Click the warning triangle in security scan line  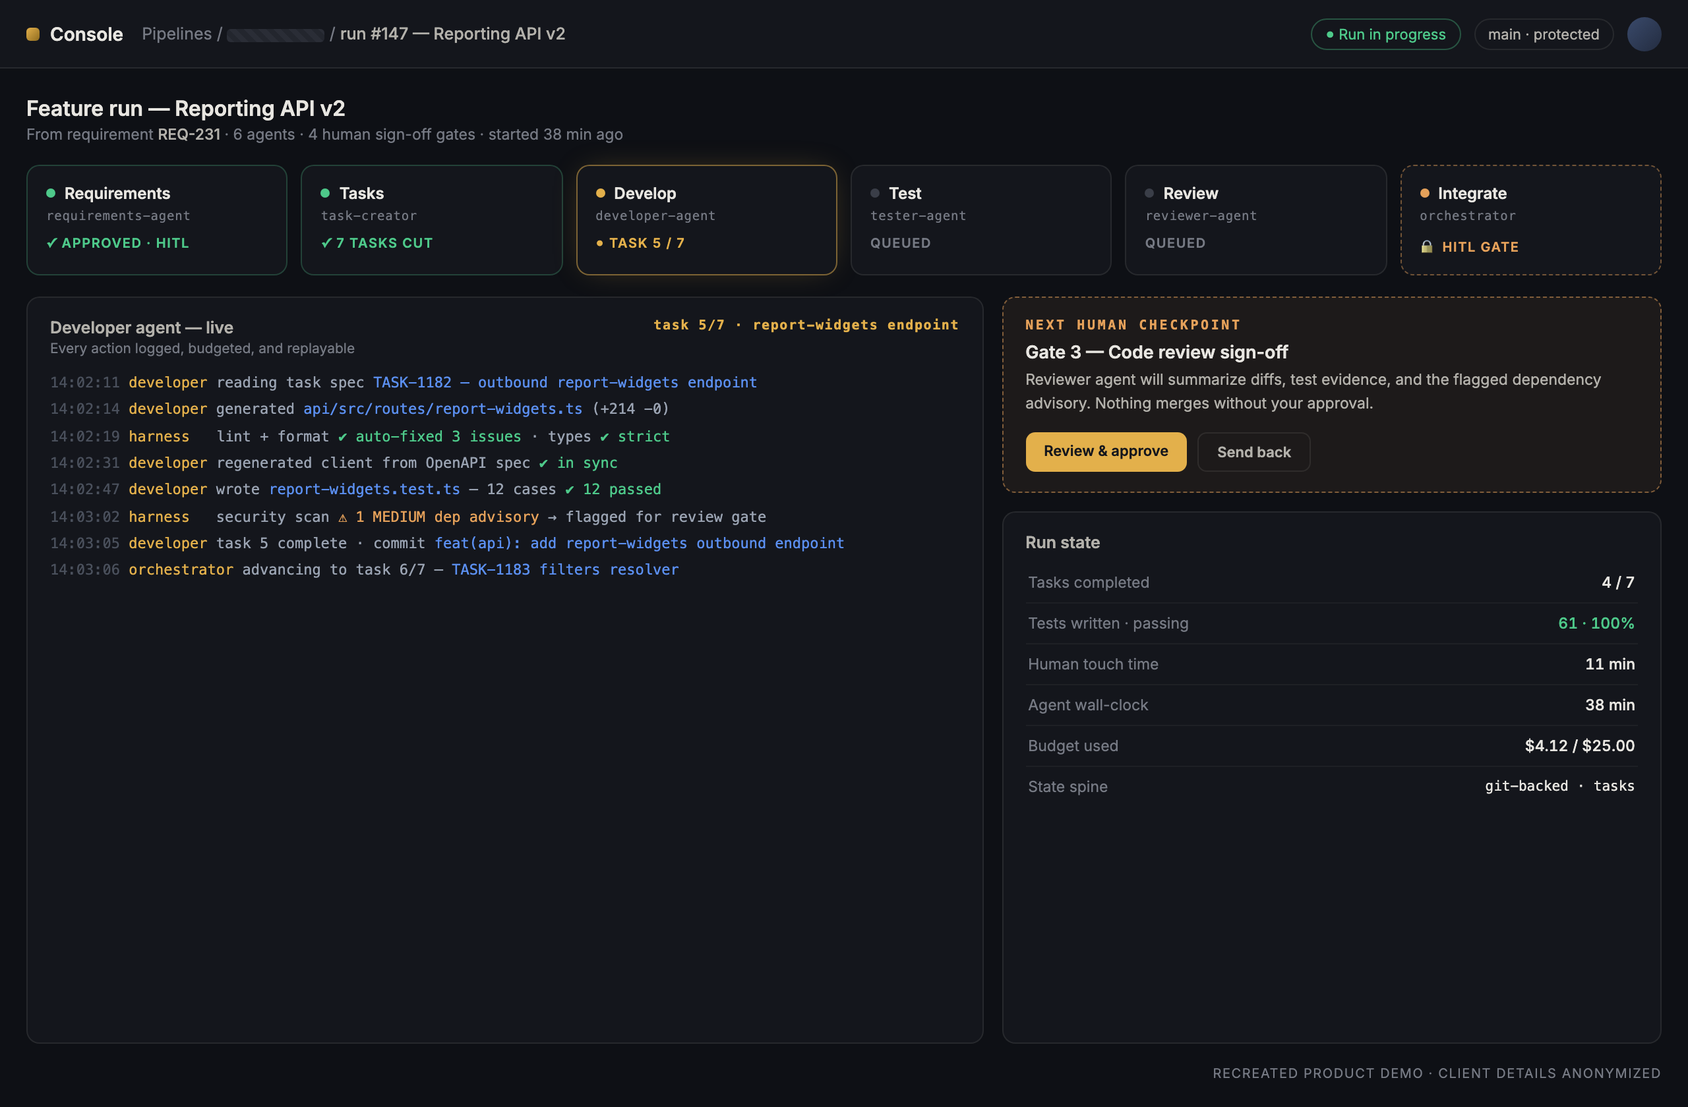click(343, 517)
